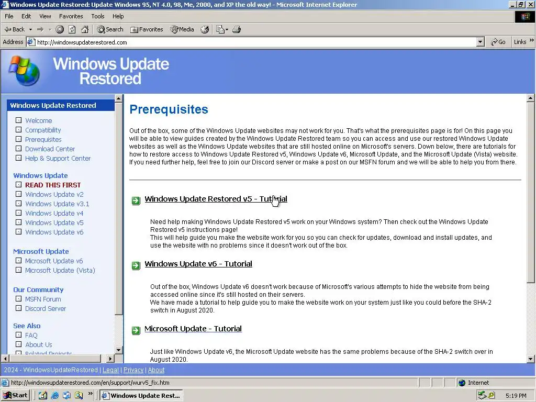Click the Windows Update Restored globe logo
Screen dimensions: 536x402
point(24,71)
